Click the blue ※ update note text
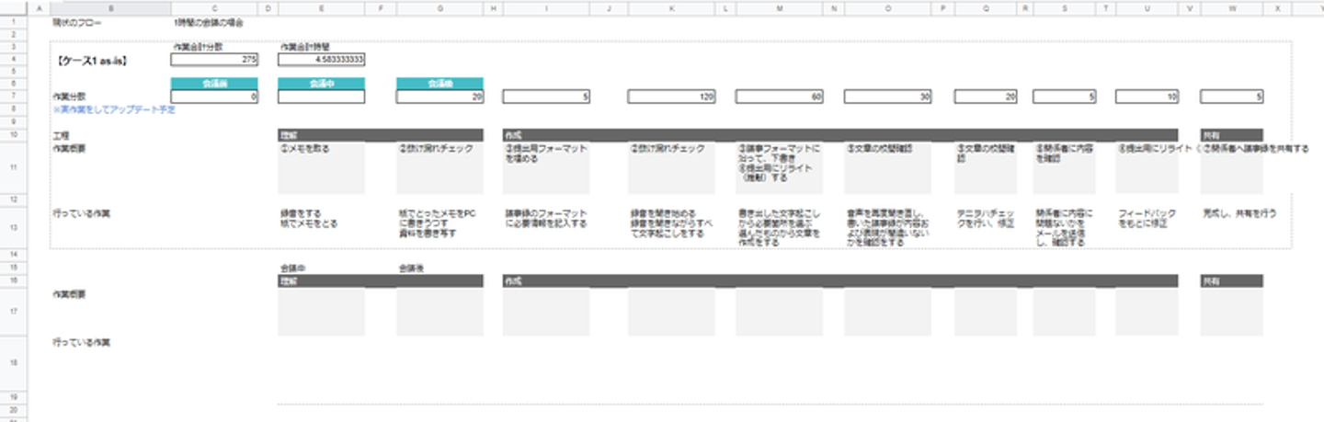This screenshot has width=1324, height=422. (114, 108)
